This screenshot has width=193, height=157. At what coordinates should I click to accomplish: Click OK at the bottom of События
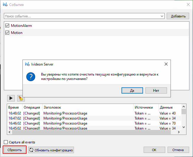(x=154, y=150)
